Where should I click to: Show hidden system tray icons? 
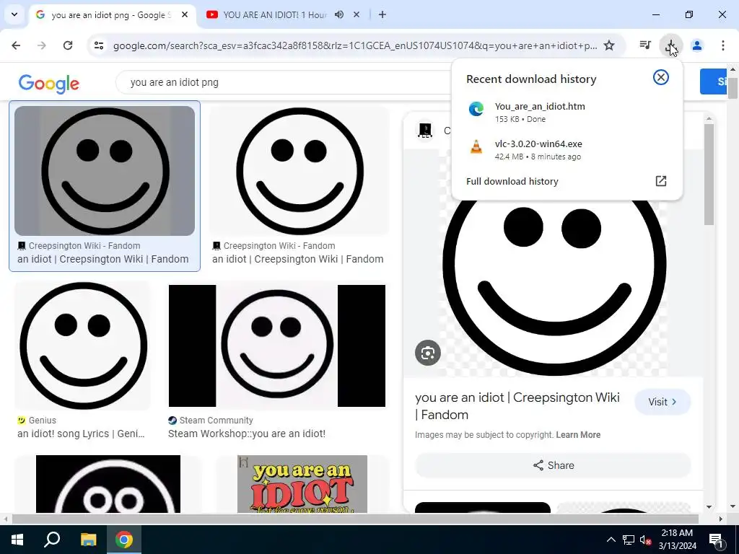pyautogui.click(x=611, y=540)
